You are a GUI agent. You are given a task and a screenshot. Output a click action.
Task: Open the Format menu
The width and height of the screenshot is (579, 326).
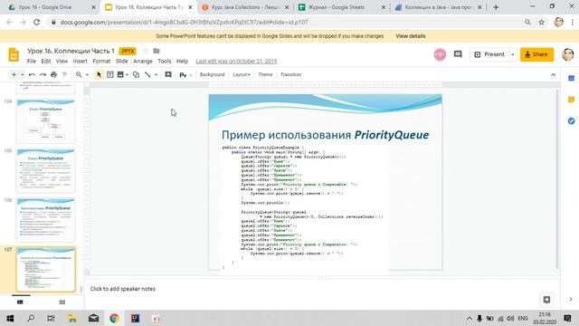pos(101,61)
